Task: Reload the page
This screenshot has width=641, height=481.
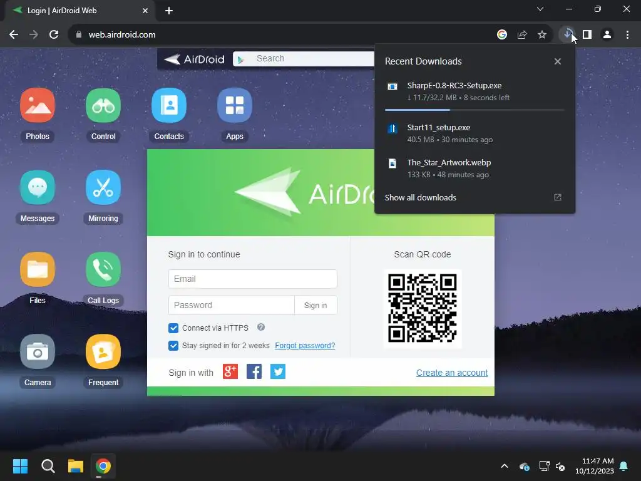Action: coord(54,35)
